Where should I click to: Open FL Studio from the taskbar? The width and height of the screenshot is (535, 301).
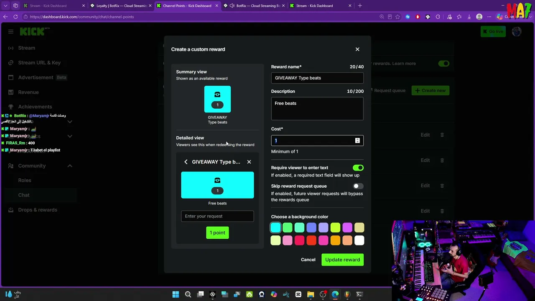tap(347, 294)
